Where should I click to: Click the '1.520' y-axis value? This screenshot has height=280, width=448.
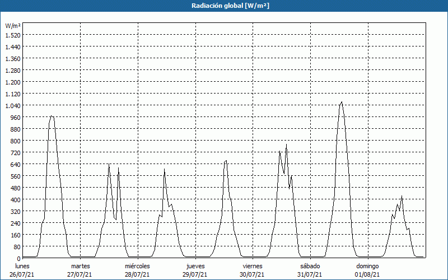[x=13, y=35]
